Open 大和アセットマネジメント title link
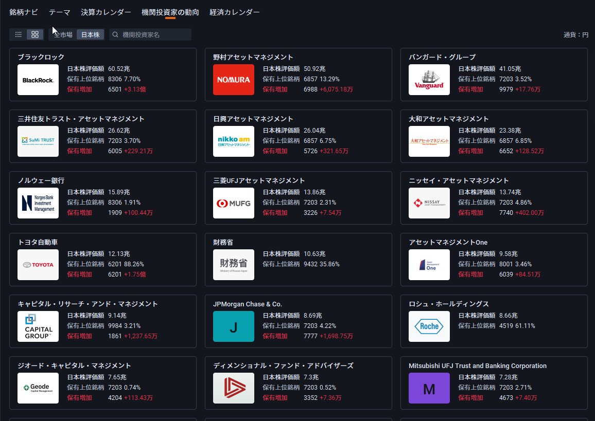 point(448,119)
